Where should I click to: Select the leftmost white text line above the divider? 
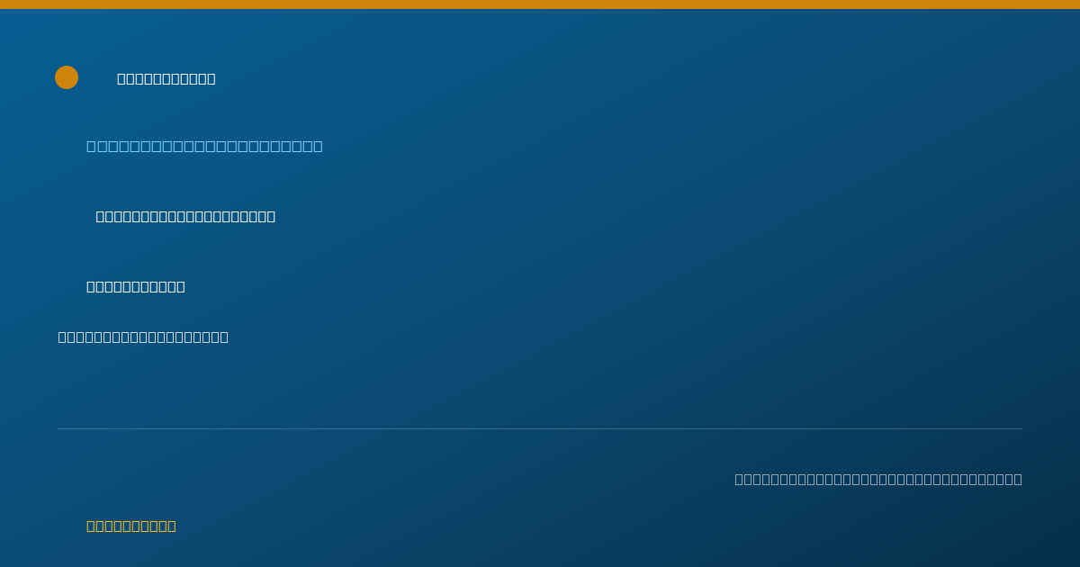pyautogui.click(x=143, y=337)
